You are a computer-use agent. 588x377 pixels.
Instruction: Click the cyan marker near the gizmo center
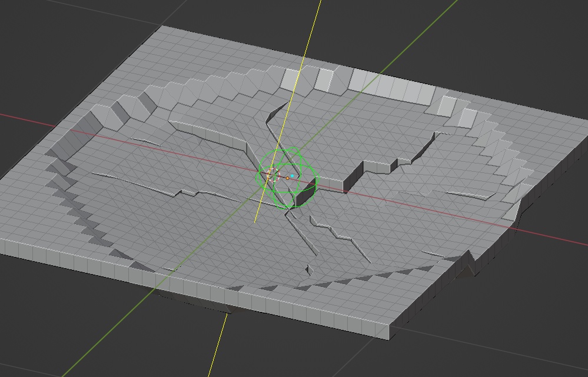click(292, 176)
